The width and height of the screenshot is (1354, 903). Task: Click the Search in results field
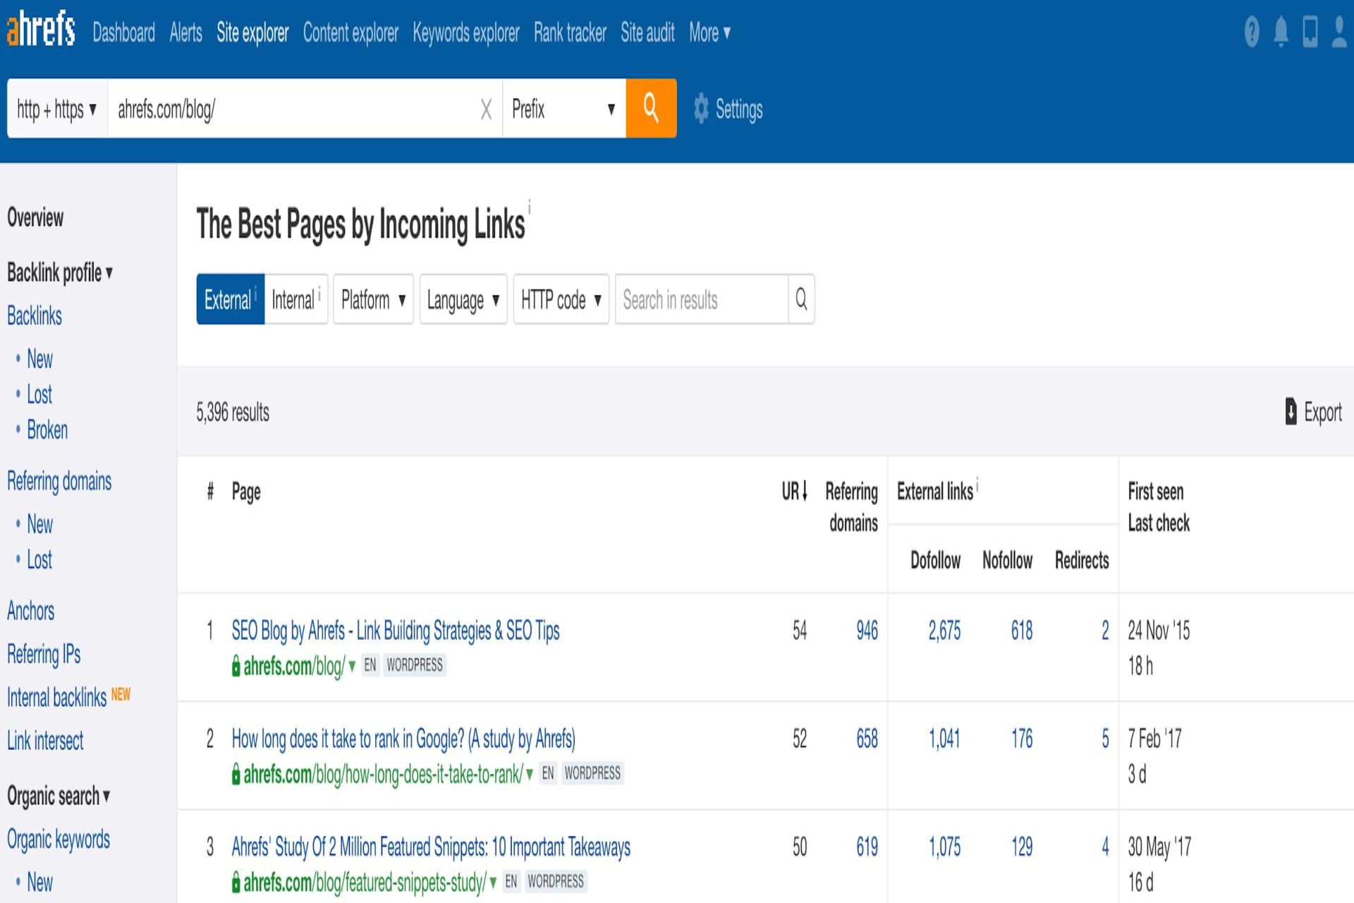tap(701, 299)
